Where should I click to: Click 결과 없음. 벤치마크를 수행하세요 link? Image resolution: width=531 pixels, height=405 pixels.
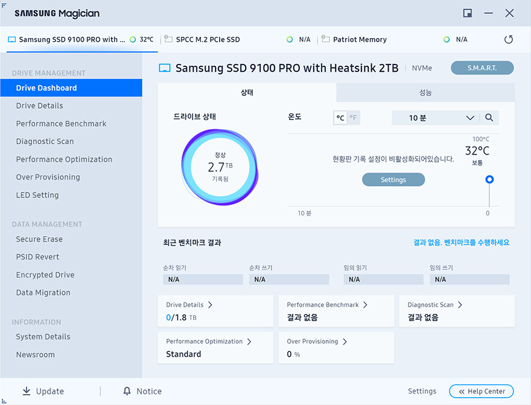461,243
